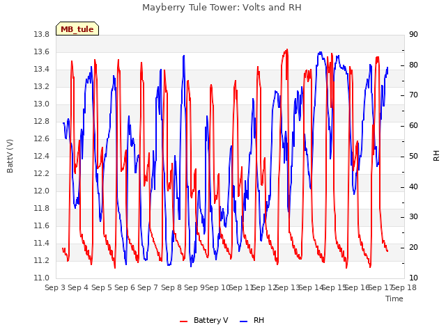Click the 12.4 left axis tick
The width and height of the screenshot is (446, 334).
pyautogui.click(x=42, y=156)
